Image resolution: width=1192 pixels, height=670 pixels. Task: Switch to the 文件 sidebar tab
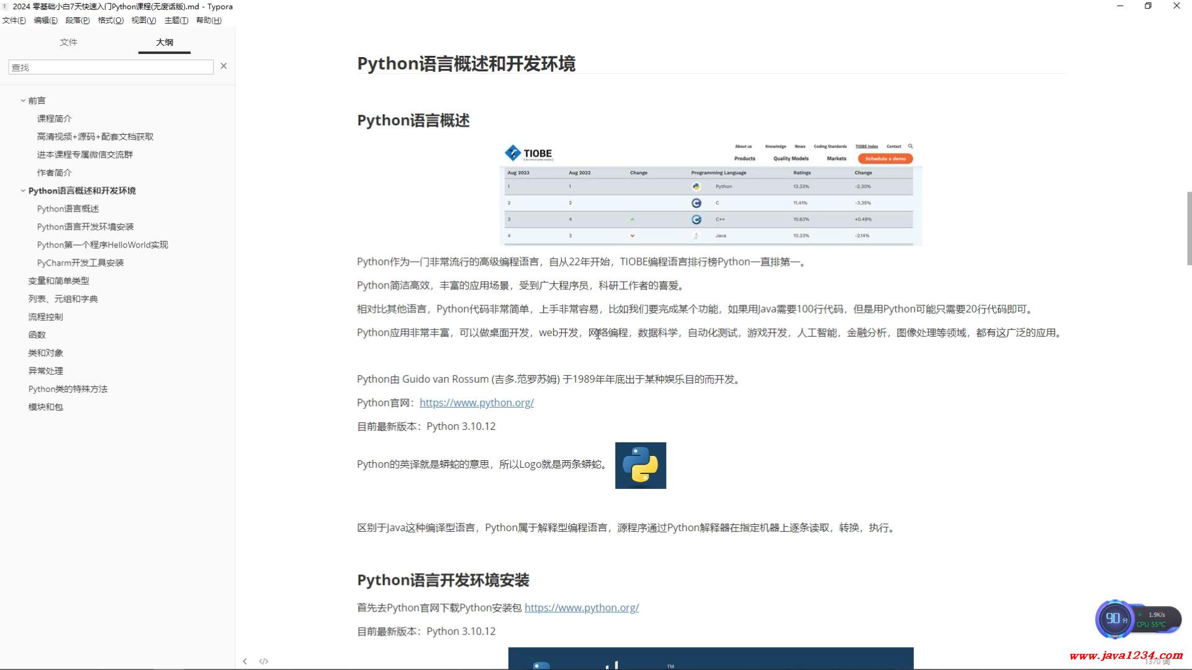68,42
